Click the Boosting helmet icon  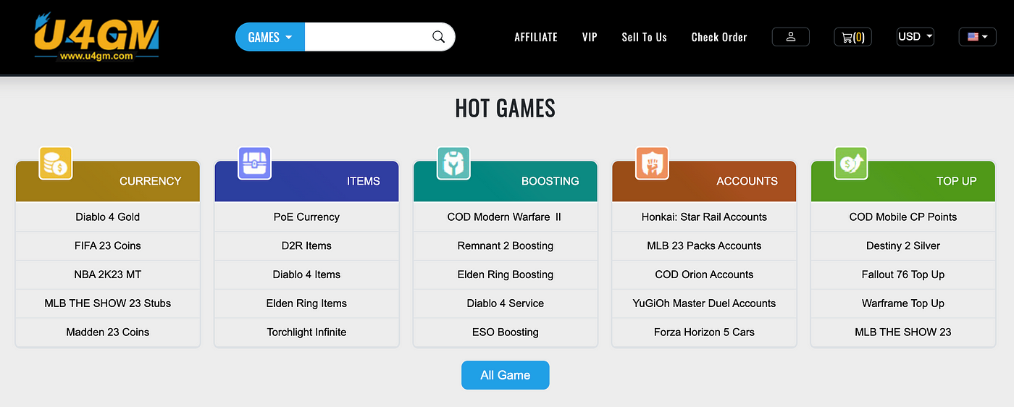pyautogui.click(x=453, y=163)
